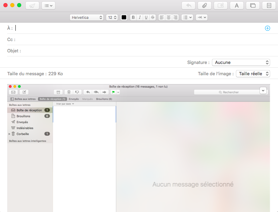Click in the Objet subject field

point(137,51)
